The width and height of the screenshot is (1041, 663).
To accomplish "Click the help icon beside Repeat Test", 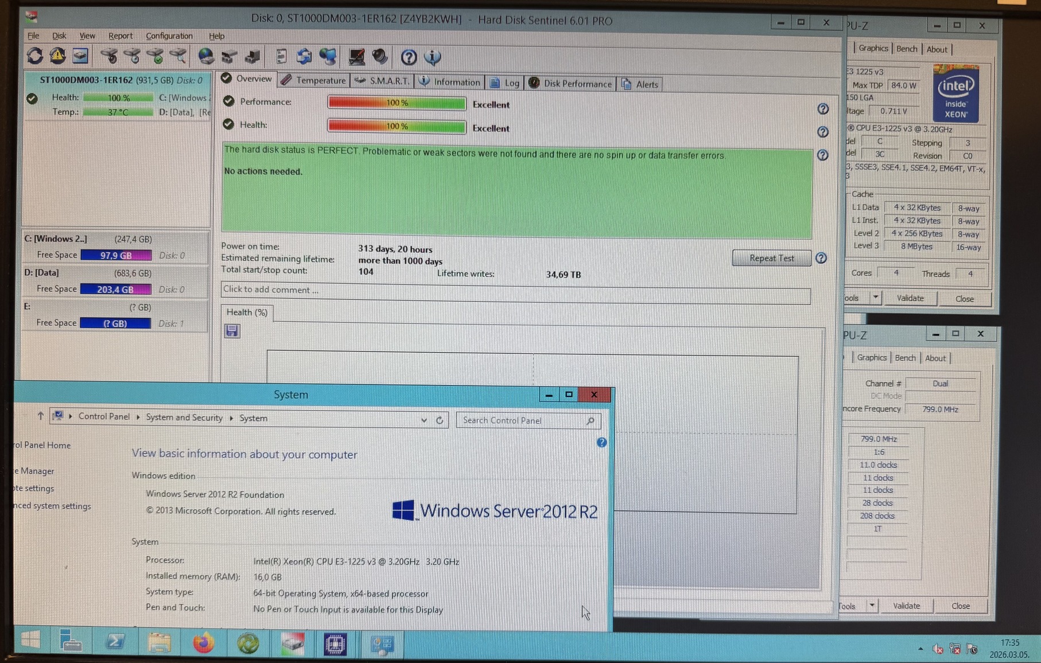I will coord(821,258).
